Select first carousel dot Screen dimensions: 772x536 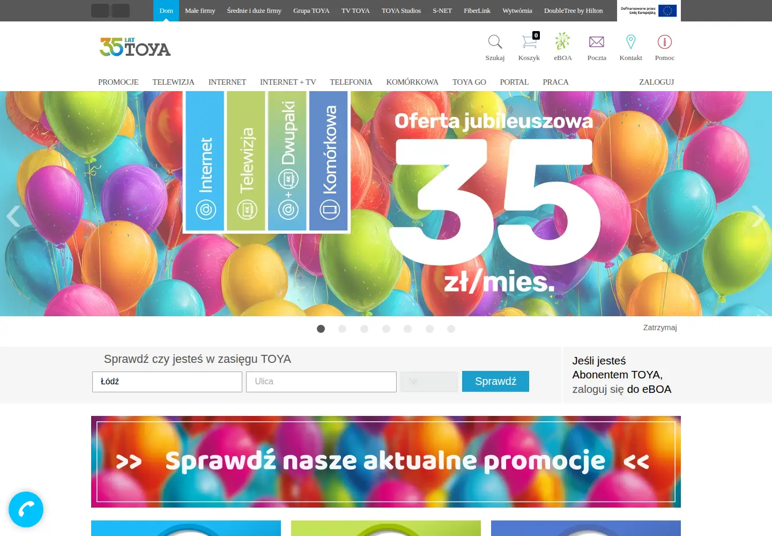pos(321,329)
